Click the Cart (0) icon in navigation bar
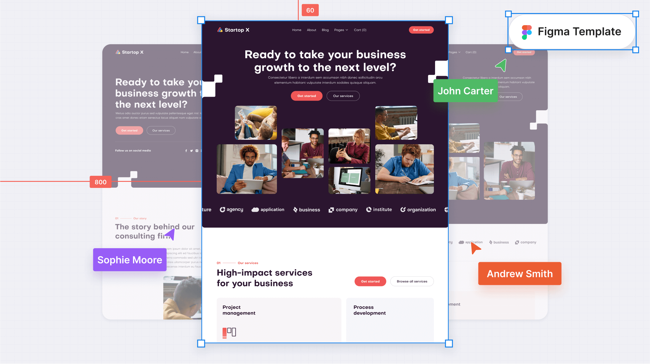The width and height of the screenshot is (650, 364). click(x=359, y=30)
